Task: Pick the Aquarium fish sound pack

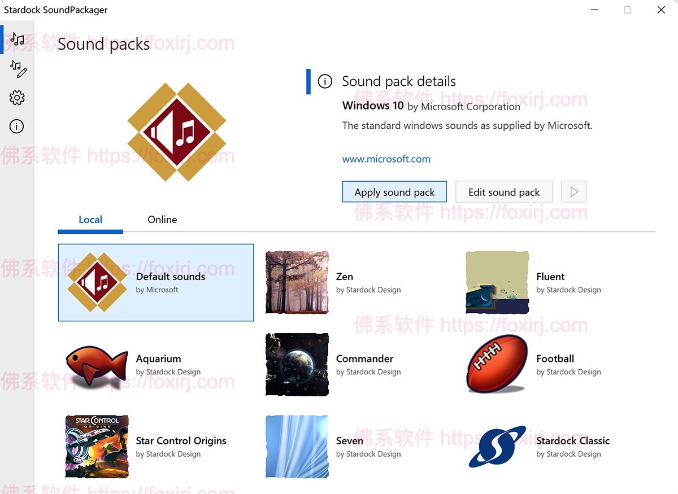Action: click(156, 365)
